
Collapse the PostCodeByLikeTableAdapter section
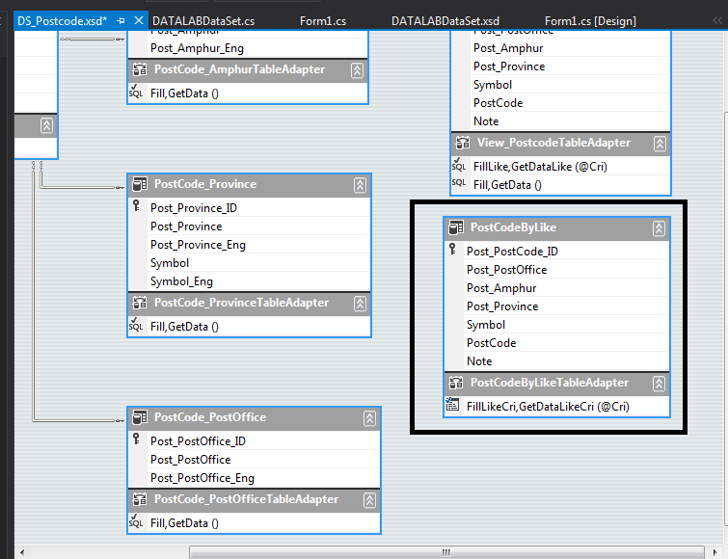click(x=659, y=384)
